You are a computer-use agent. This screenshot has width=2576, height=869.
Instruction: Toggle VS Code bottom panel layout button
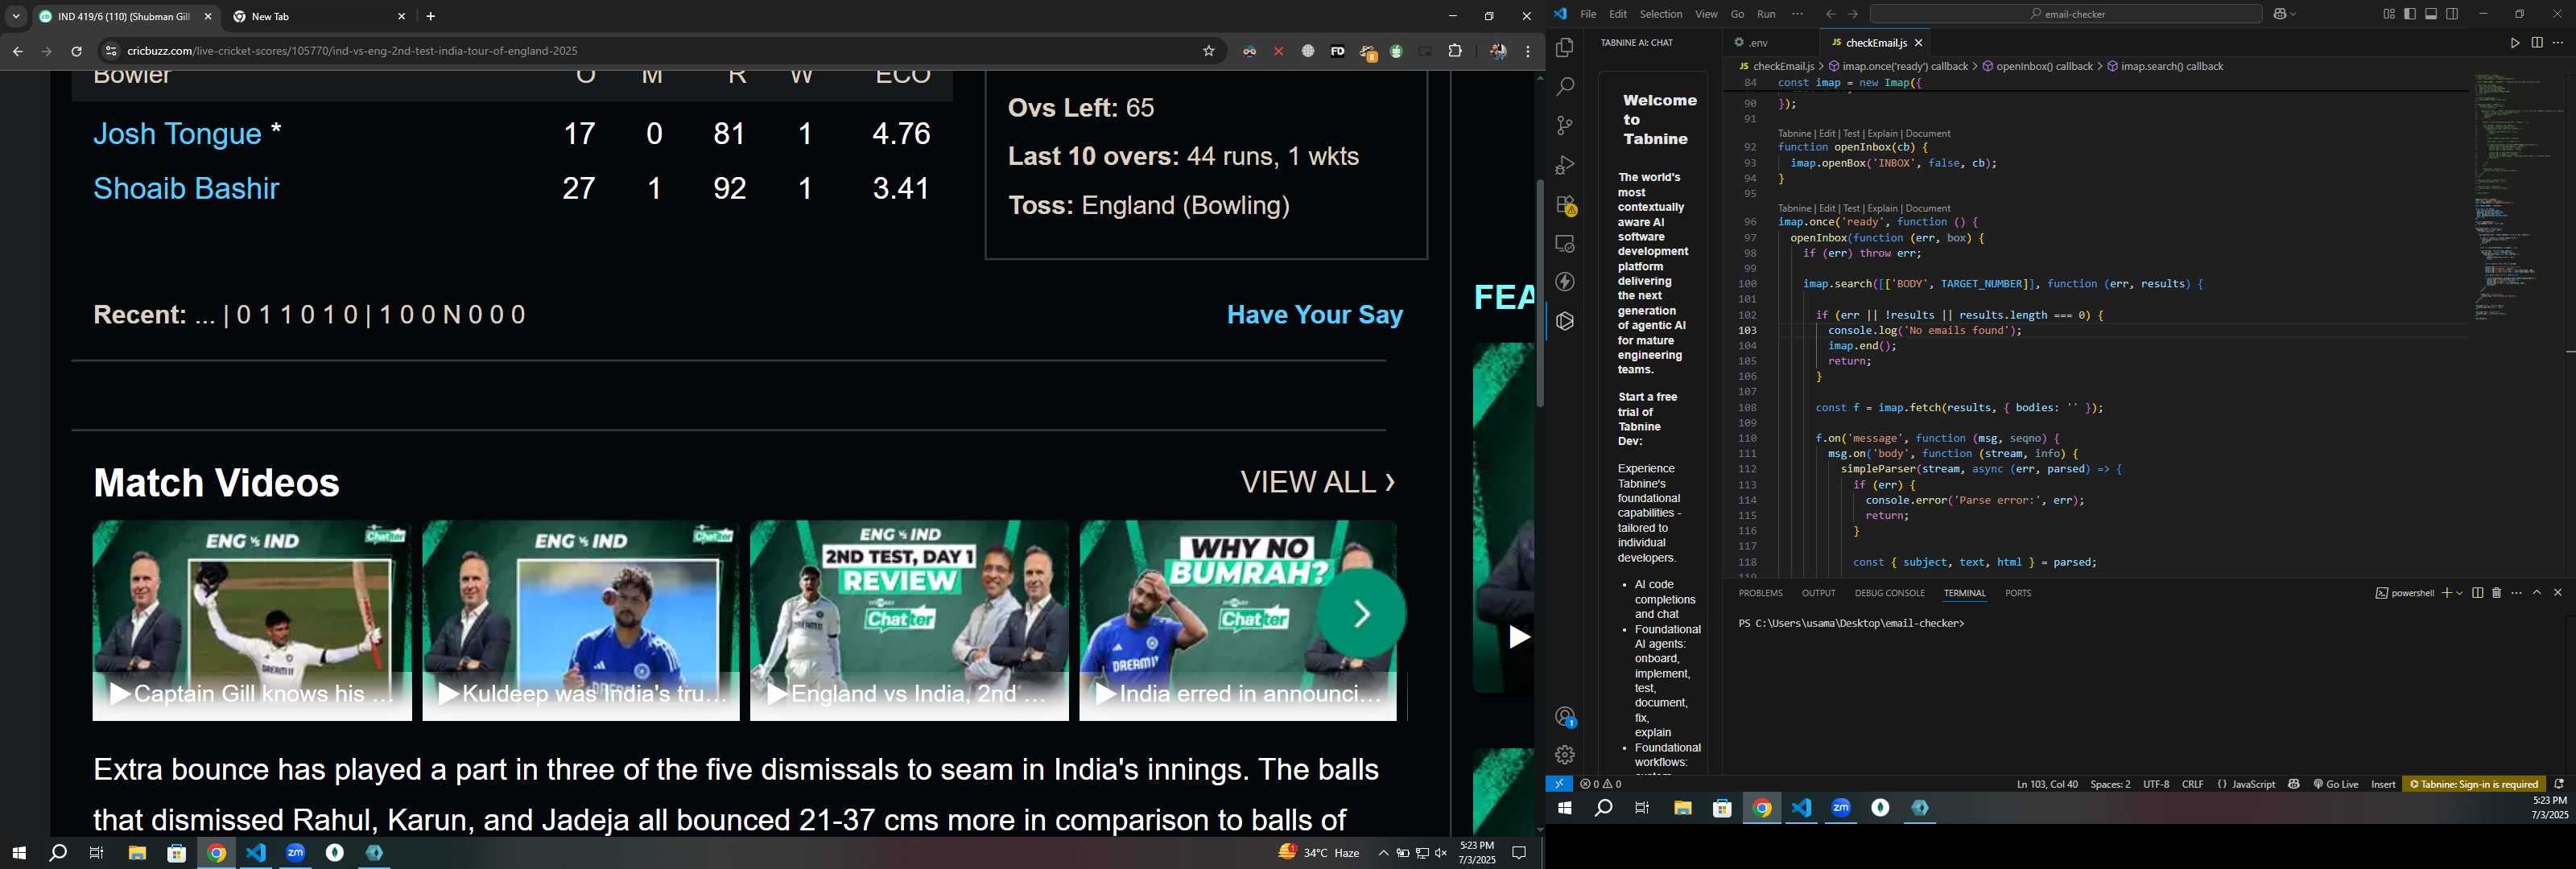pyautogui.click(x=2431, y=14)
